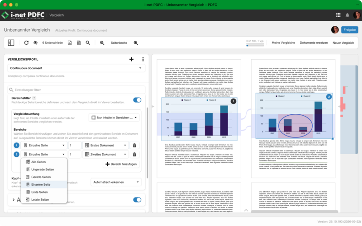Image resolution: width=362 pixels, height=226 pixels.
Task: Open the Nur Inhalte in Bereichen dropdown
Action: click(114, 118)
